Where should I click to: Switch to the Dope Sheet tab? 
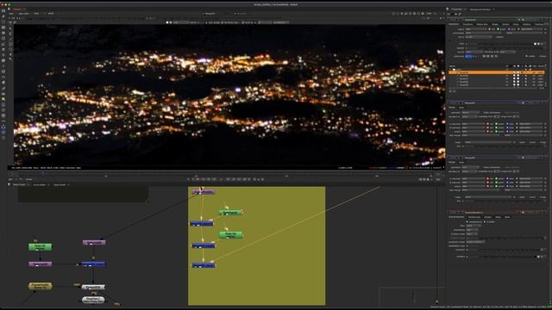click(60, 184)
